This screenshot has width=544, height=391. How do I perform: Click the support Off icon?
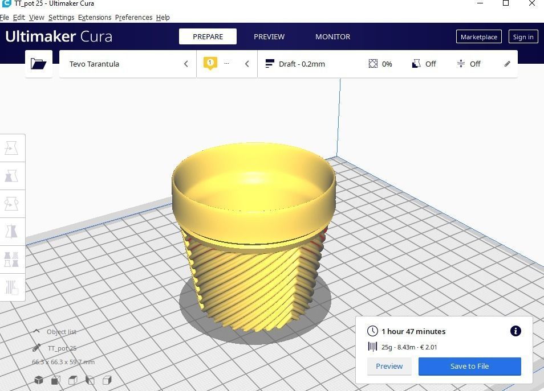[x=416, y=64]
